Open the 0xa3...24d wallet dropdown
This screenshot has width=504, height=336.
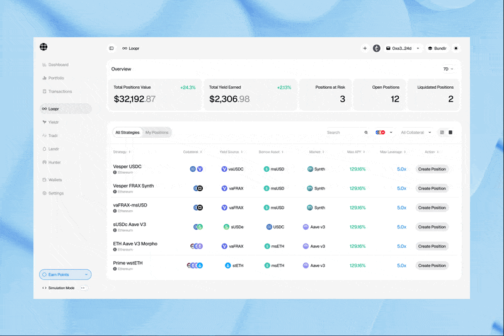(403, 48)
